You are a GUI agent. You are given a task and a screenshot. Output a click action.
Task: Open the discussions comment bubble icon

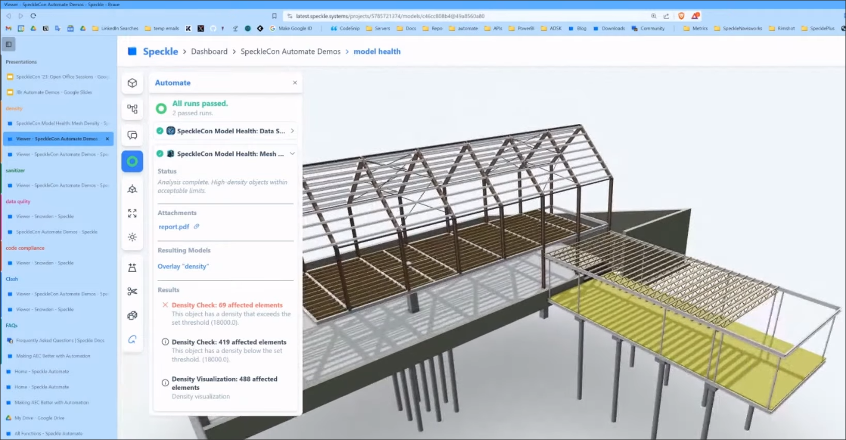coord(132,135)
